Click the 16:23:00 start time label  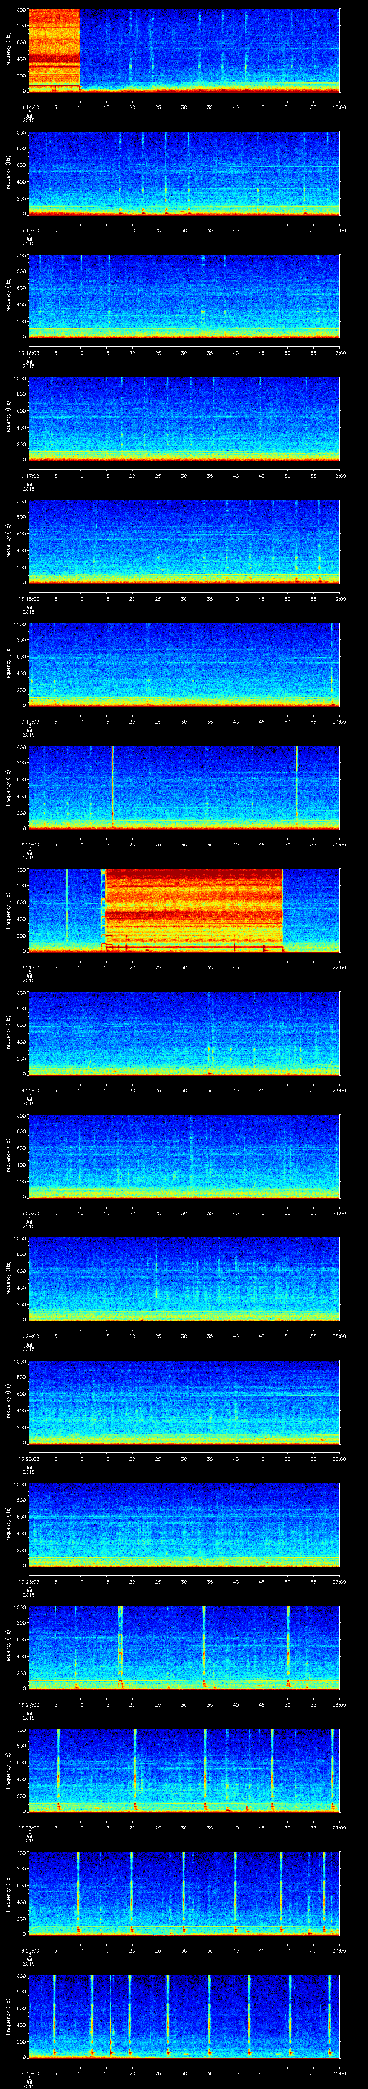28,1213
